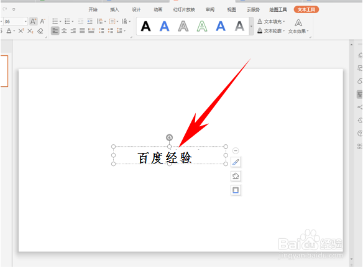Decrease paragraph spacing

[x=111, y=30]
